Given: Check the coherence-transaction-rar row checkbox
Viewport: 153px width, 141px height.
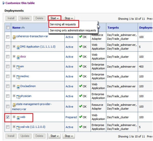Looking at the screenshot, I should (x=8, y=37).
